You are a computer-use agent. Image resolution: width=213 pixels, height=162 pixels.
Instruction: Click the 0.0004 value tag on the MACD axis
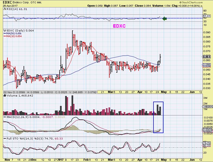coord(207,130)
